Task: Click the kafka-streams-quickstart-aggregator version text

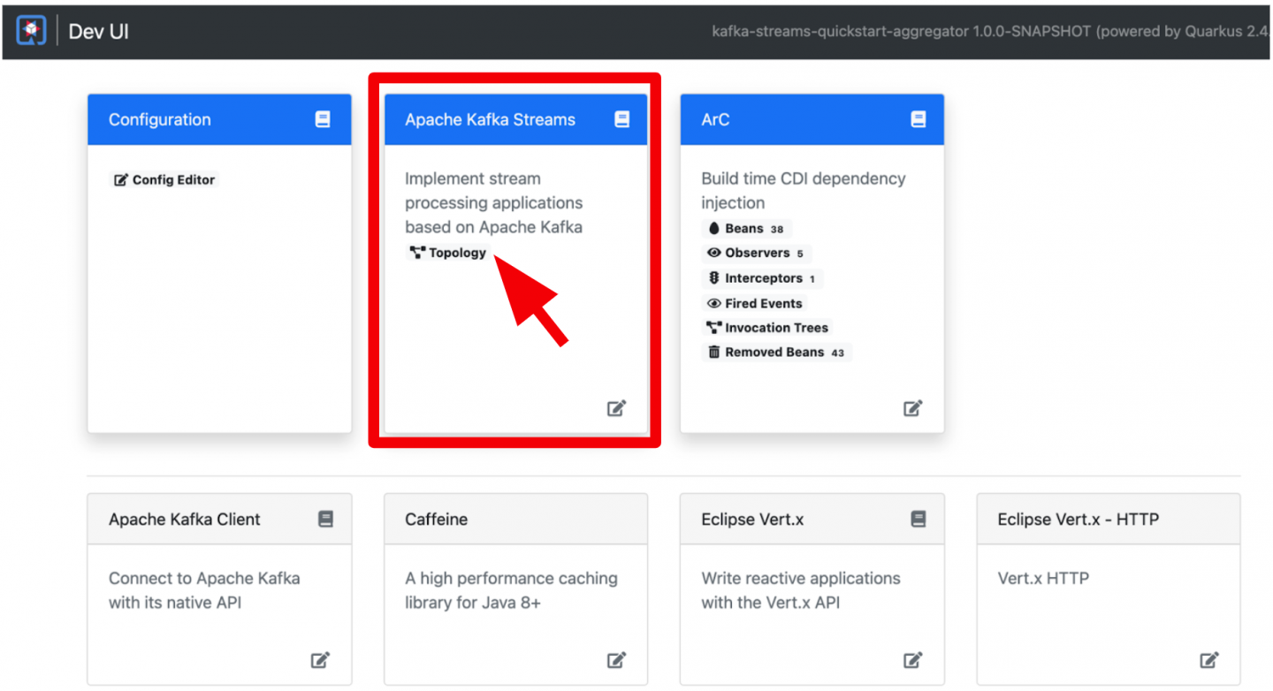Action: pyautogui.click(x=990, y=32)
